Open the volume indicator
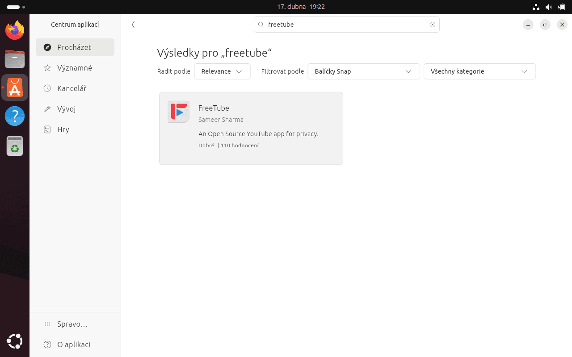This screenshot has width=572, height=357. click(x=549, y=7)
